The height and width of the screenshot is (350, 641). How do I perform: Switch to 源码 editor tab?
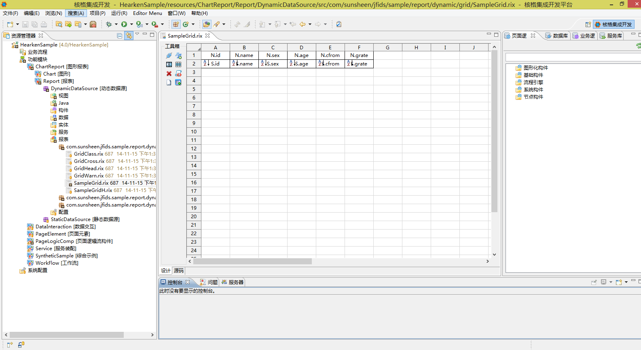[x=179, y=271]
